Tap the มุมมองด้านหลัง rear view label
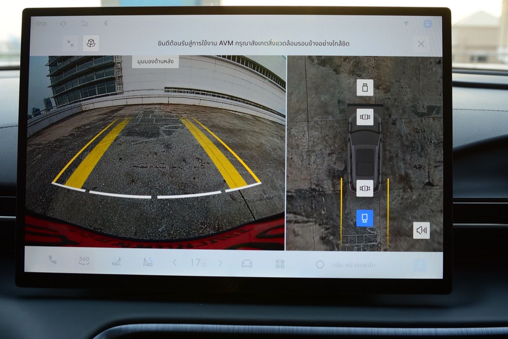The width and height of the screenshot is (508, 339). point(155,61)
